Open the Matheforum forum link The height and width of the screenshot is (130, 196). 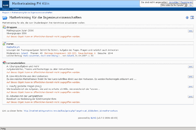coord(13,47)
